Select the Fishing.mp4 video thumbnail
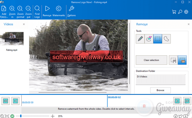The height and width of the screenshot is (118, 192). [x=12, y=39]
